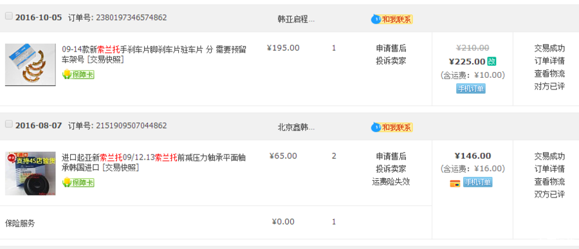Open 订单详情 for the ¥225.00 order

click(x=549, y=60)
